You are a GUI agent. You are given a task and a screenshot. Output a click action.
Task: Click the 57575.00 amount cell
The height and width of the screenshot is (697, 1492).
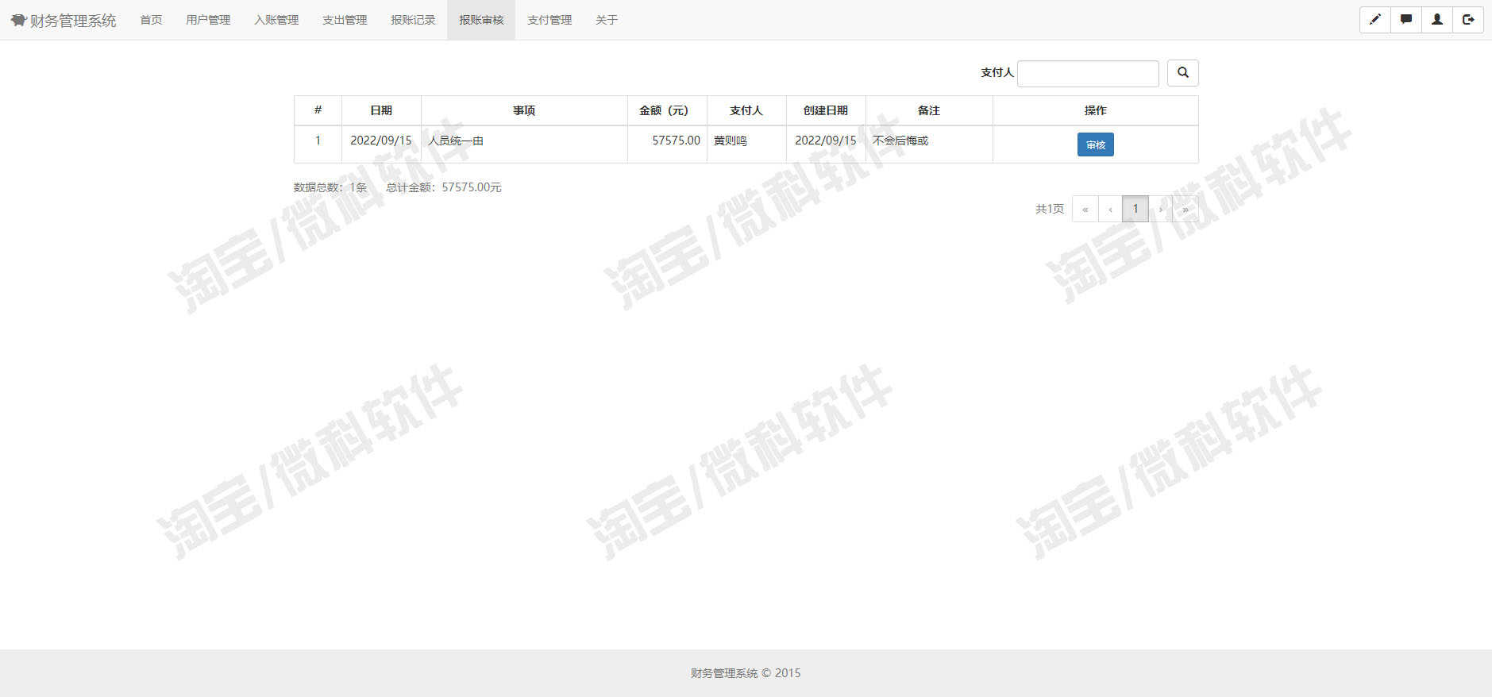point(667,144)
